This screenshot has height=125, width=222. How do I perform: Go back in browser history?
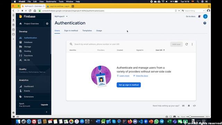pos(14,11)
